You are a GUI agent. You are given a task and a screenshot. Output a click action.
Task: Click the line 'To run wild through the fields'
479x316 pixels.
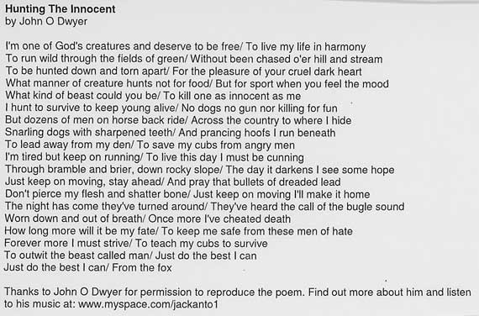point(193,59)
